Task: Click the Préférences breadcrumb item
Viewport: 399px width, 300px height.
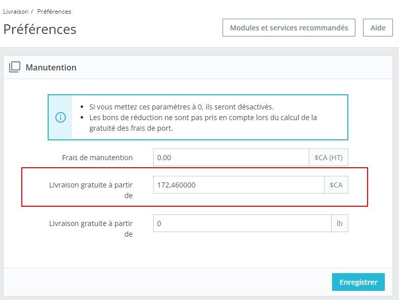Action: (54, 11)
